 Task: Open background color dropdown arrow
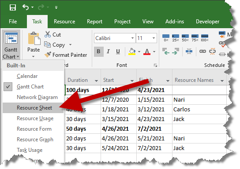point(139,51)
